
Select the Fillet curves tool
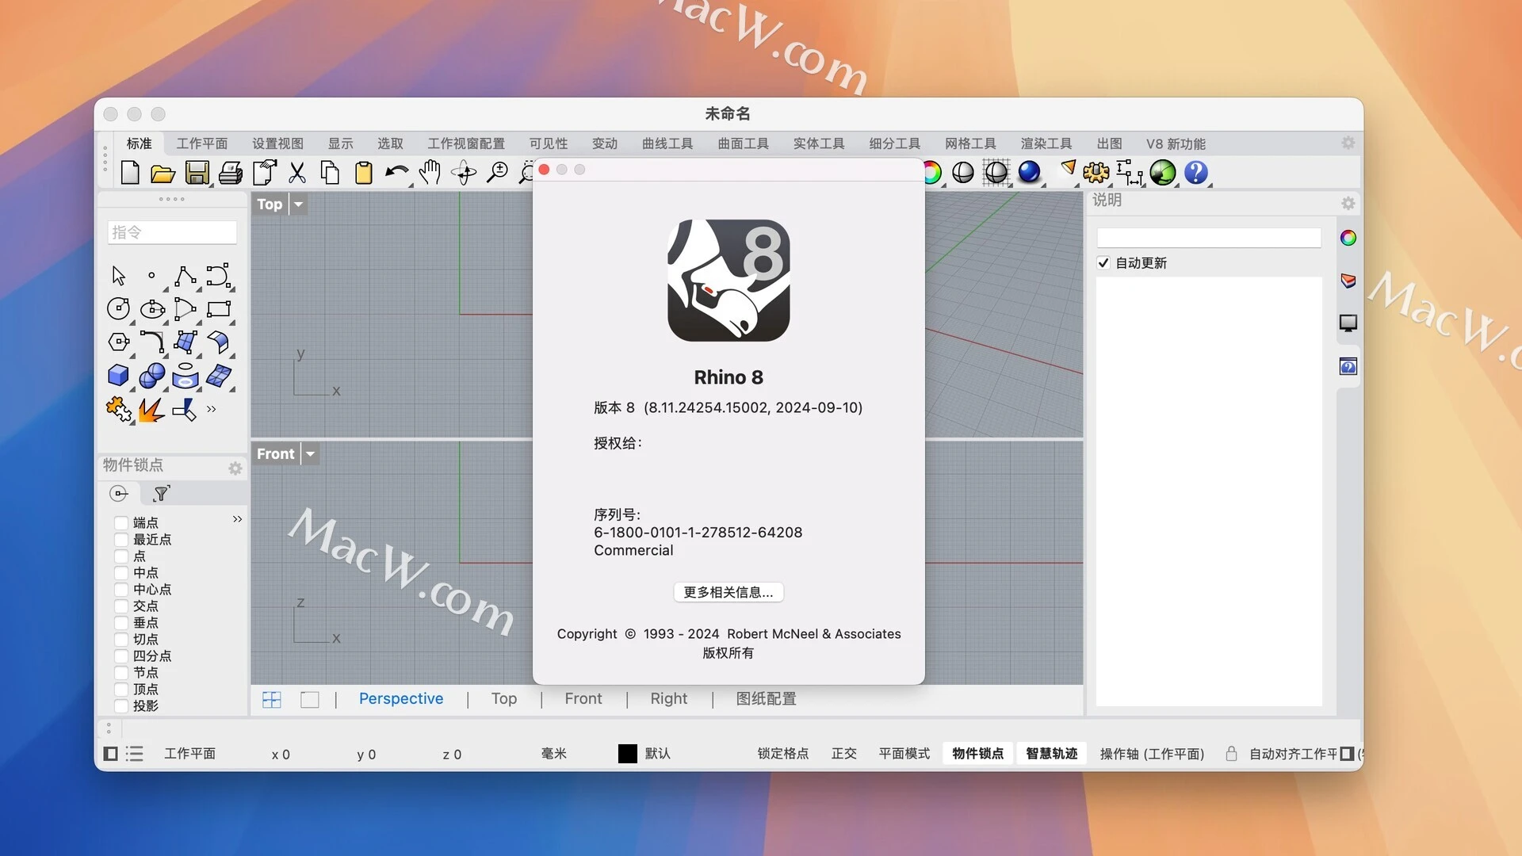click(x=151, y=342)
